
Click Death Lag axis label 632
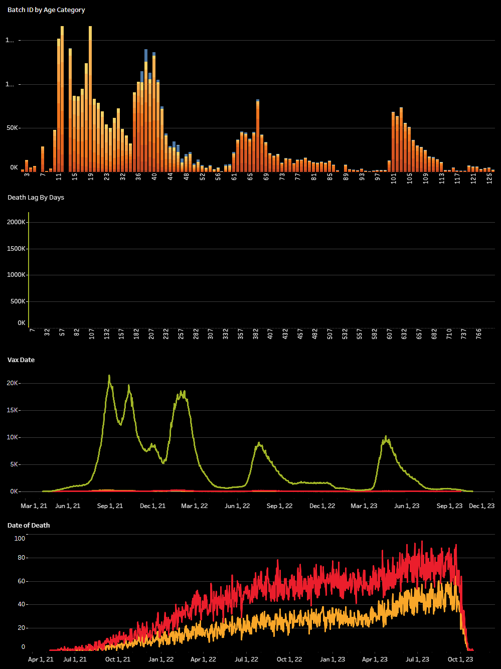click(x=404, y=334)
